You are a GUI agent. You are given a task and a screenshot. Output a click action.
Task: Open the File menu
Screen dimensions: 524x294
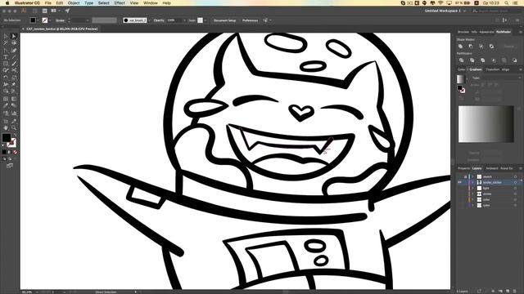tap(48, 3)
